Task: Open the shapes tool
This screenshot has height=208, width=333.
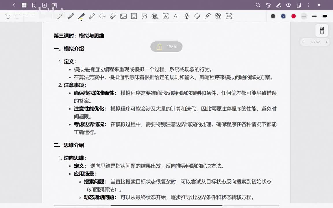Action: [x=145, y=16]
